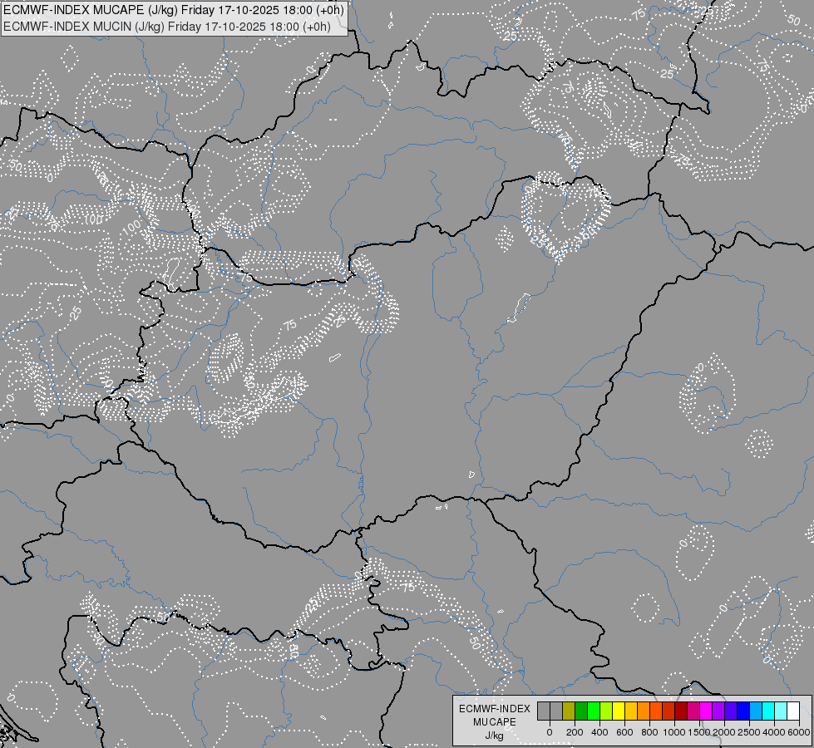Click the yellow-green legend swatch
Viewport: 814px width, 748px height.
point(606,711)
